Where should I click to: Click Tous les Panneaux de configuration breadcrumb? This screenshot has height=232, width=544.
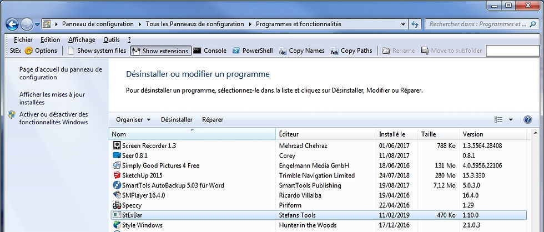pyautogui.click(x=195, y=24)
